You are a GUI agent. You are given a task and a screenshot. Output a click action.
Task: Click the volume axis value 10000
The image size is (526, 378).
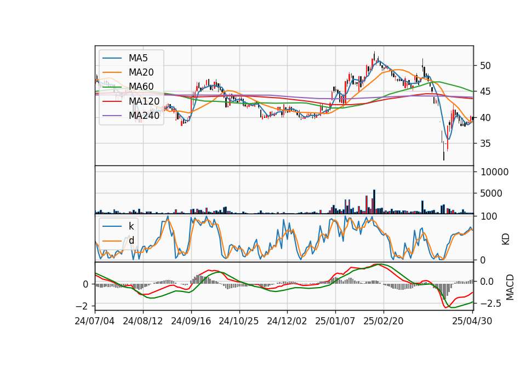pos(495,172)
